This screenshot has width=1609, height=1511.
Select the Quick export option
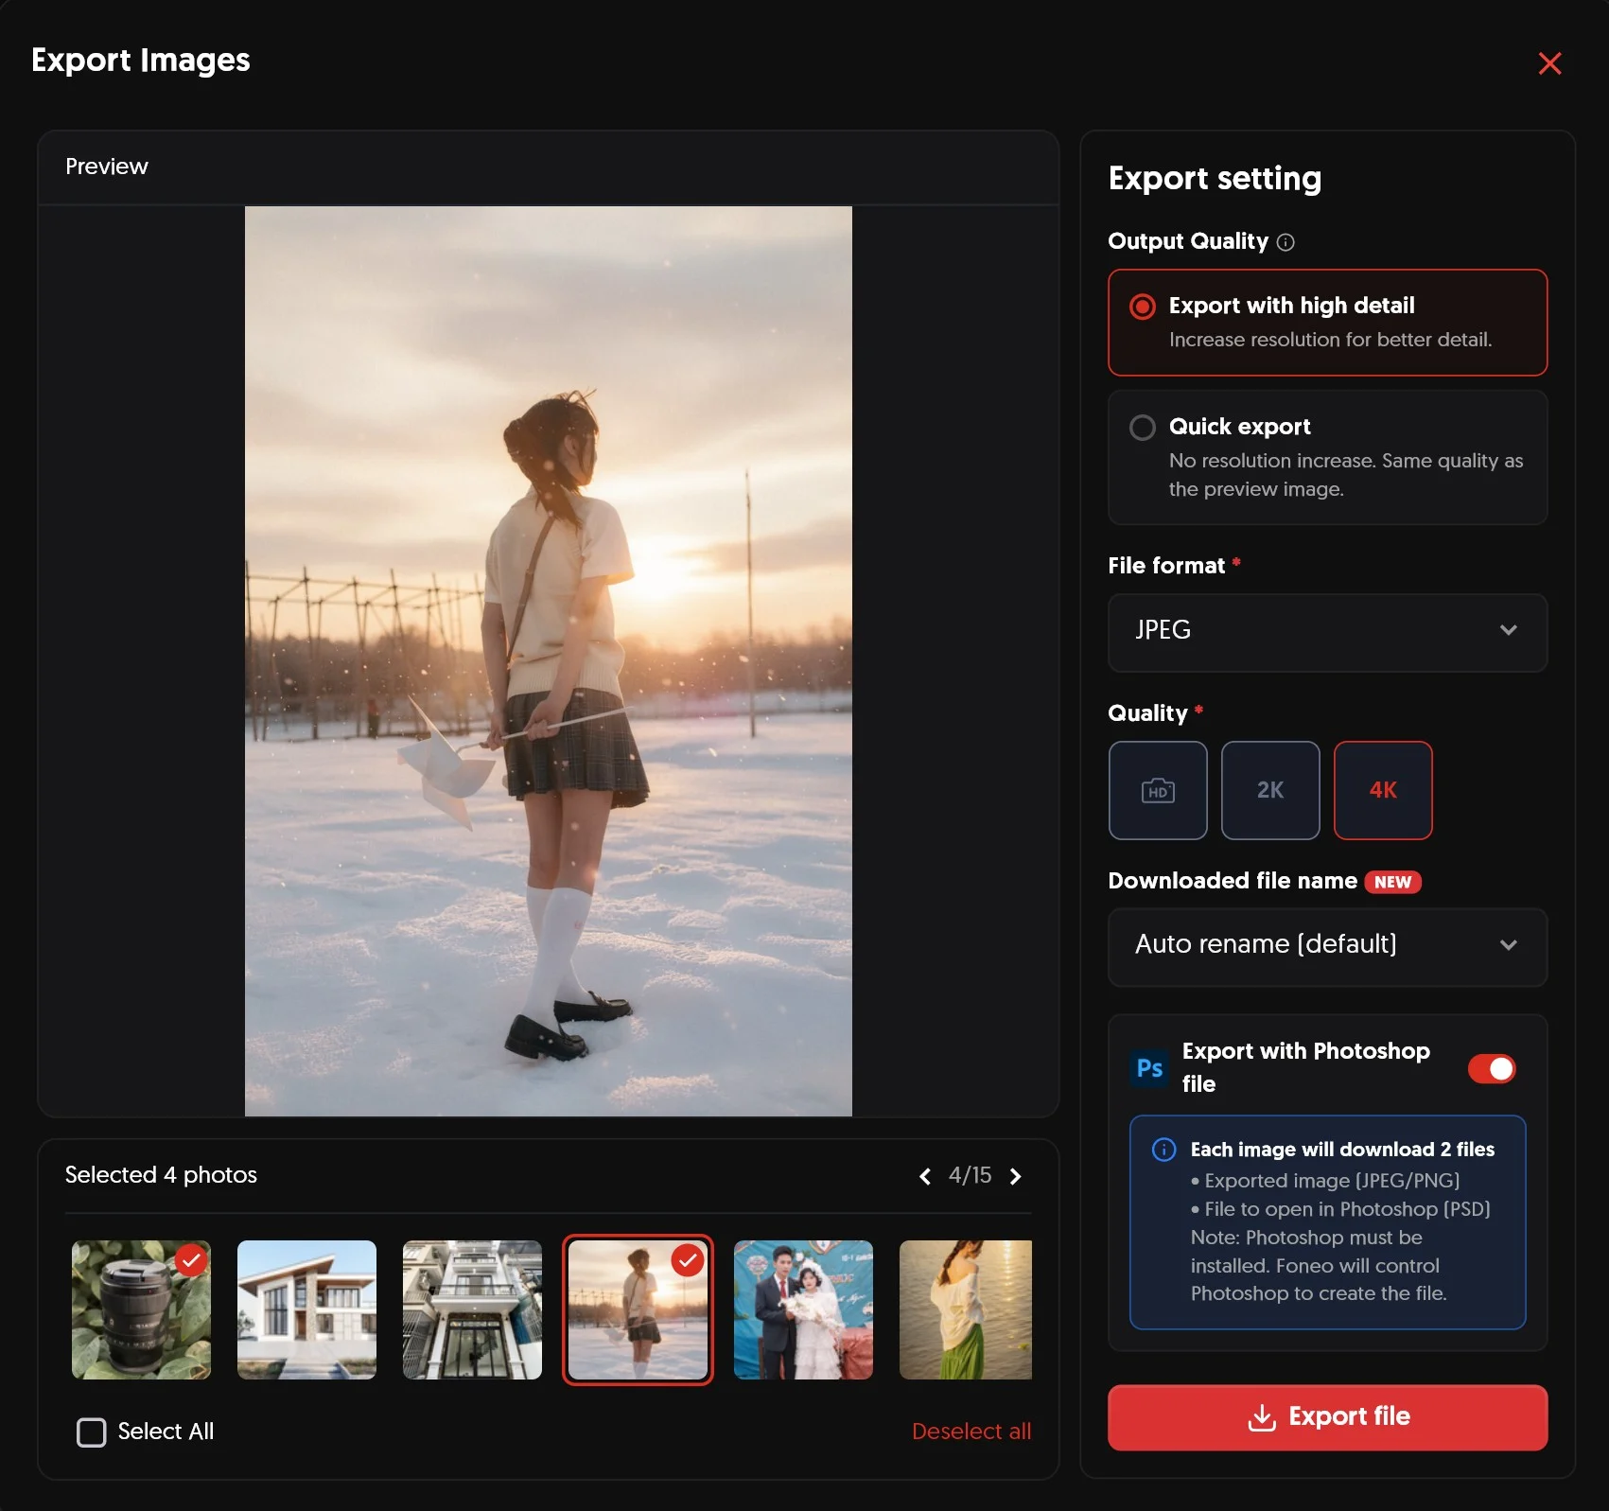tap(1327, 457)
